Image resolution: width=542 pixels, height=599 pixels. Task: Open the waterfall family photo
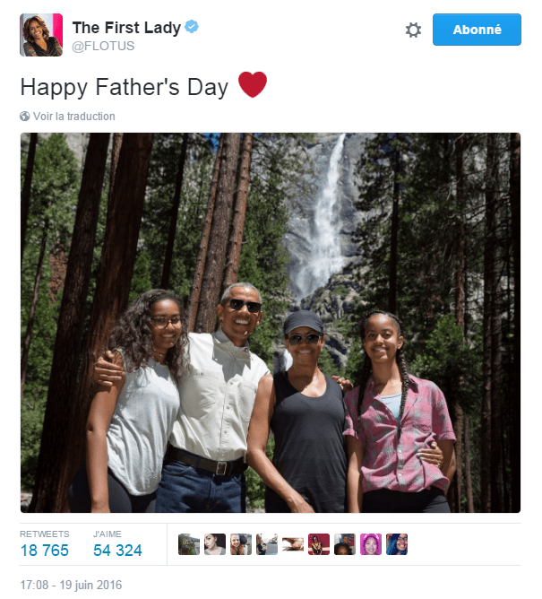tap(270, 323)
